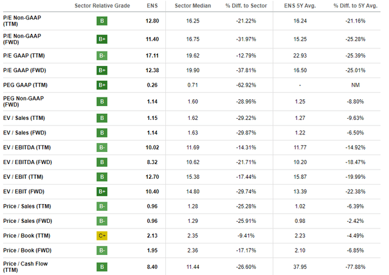Click the ENS value 12.80
Viewport: 389px width, 275px height.
click(x=152, y=21)
